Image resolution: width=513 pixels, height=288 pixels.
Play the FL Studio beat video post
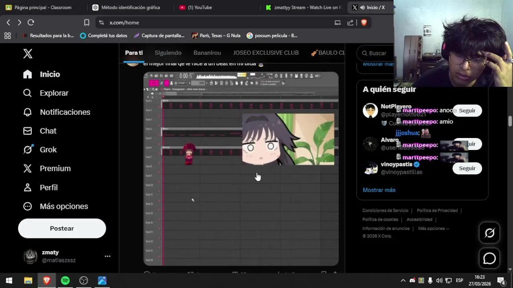click(x=241, y=169)
